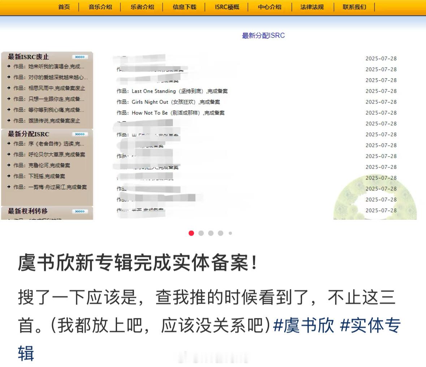Open the 音乐介绍 menu item

tap(100, 7)
